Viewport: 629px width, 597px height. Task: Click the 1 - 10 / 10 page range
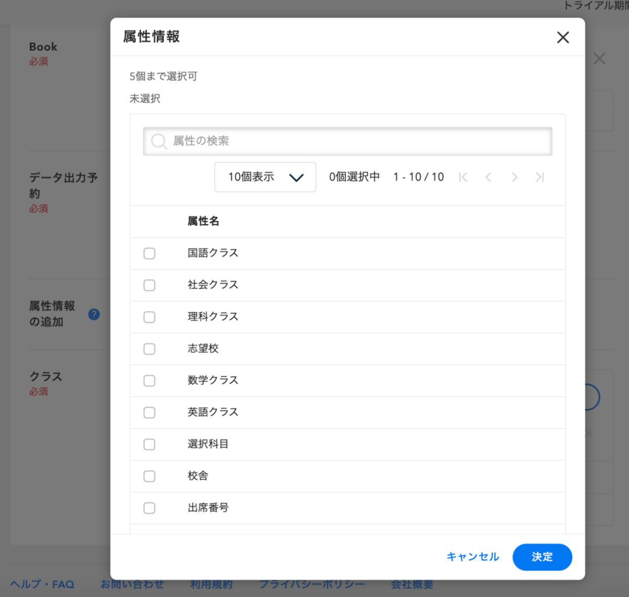pyautogui.click(x=419, y=177)
